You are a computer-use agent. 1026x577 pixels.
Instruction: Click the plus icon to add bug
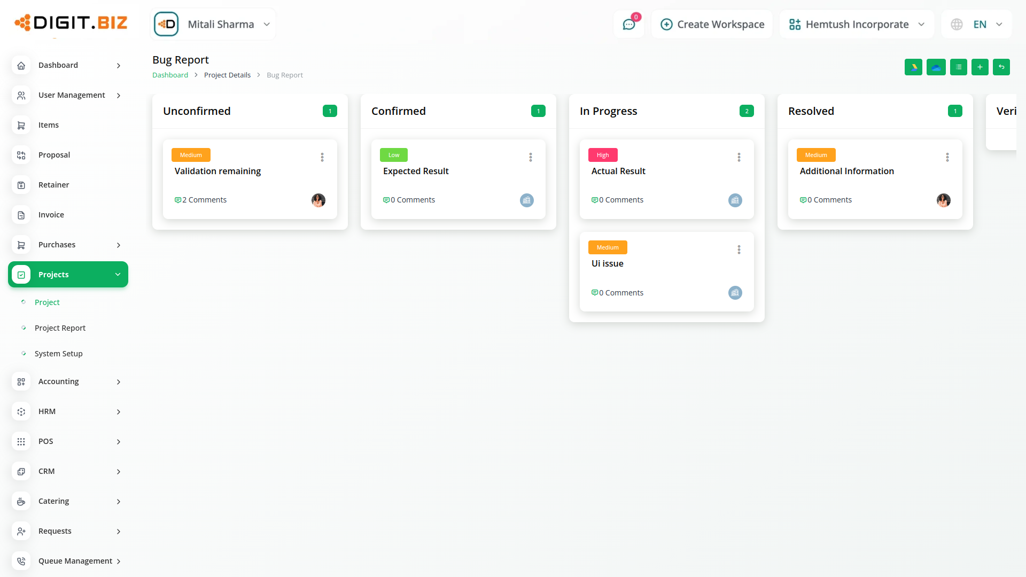click(980, 67)
